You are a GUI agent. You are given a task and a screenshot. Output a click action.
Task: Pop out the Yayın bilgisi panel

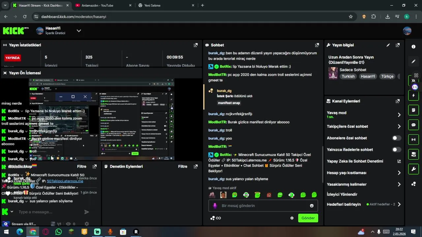pyautogui.click(x=398, y=45)
